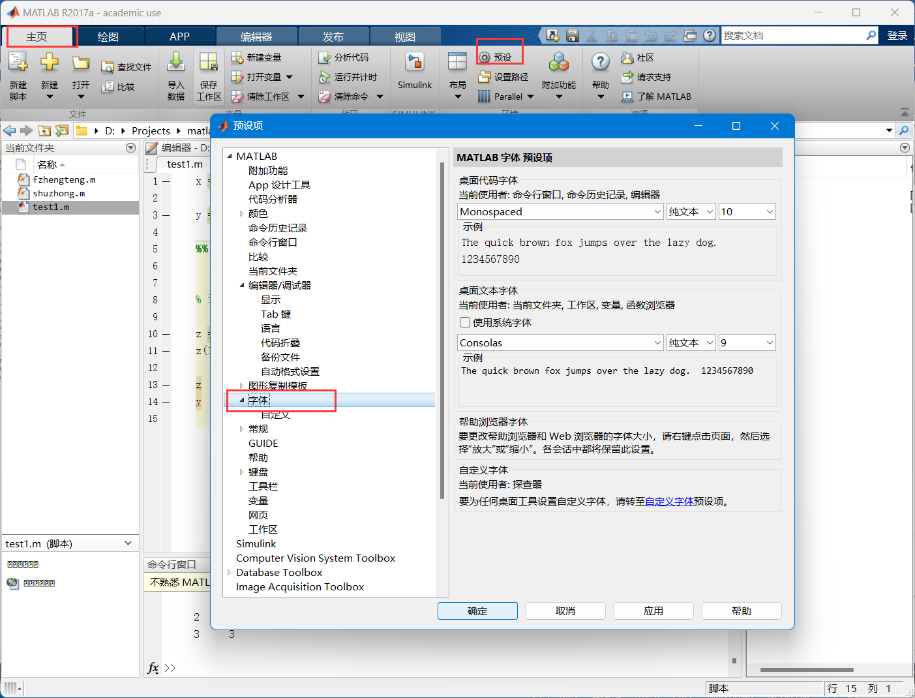This screenshot has height=698, width=915.
Task: Select Code Folding (代码折叠) preferences item
Action: click(280, 343)
